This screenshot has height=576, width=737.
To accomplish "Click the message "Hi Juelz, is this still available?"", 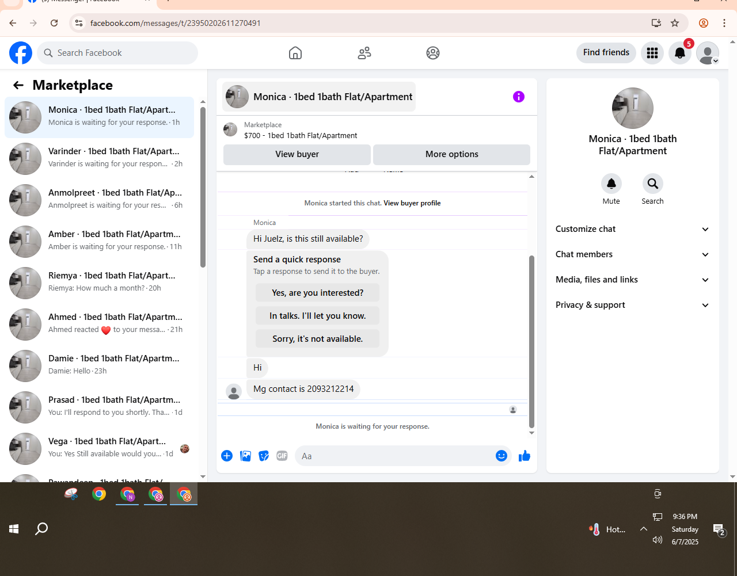I will tap(308, 239).
